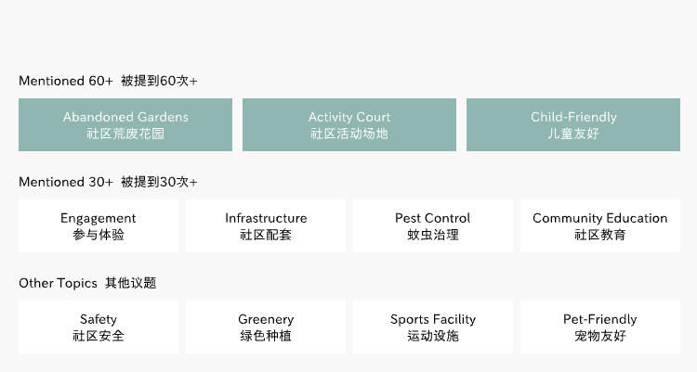Screen dimensions: 697x372
Task: Click the Pet-Friendly tile
Action: 600,327
